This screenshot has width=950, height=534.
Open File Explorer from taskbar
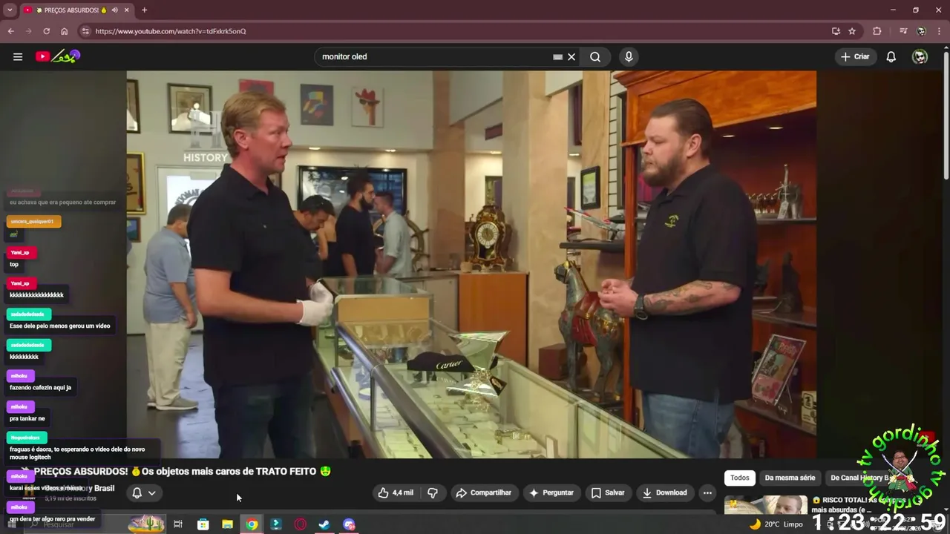[x=227, y=524]
